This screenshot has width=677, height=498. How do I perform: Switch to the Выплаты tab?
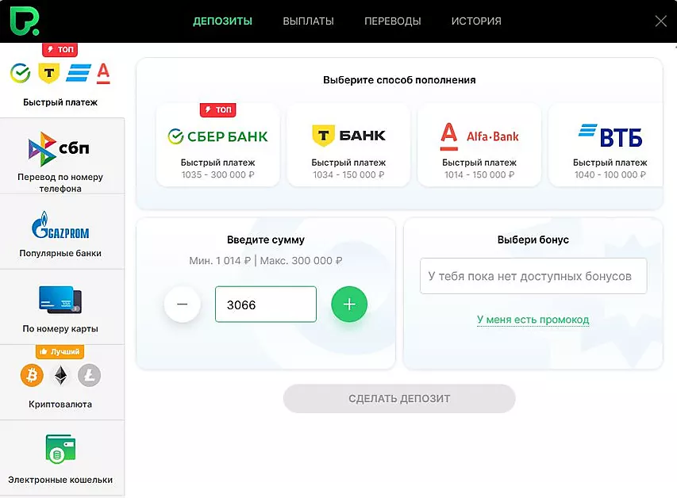pos(308,21)
